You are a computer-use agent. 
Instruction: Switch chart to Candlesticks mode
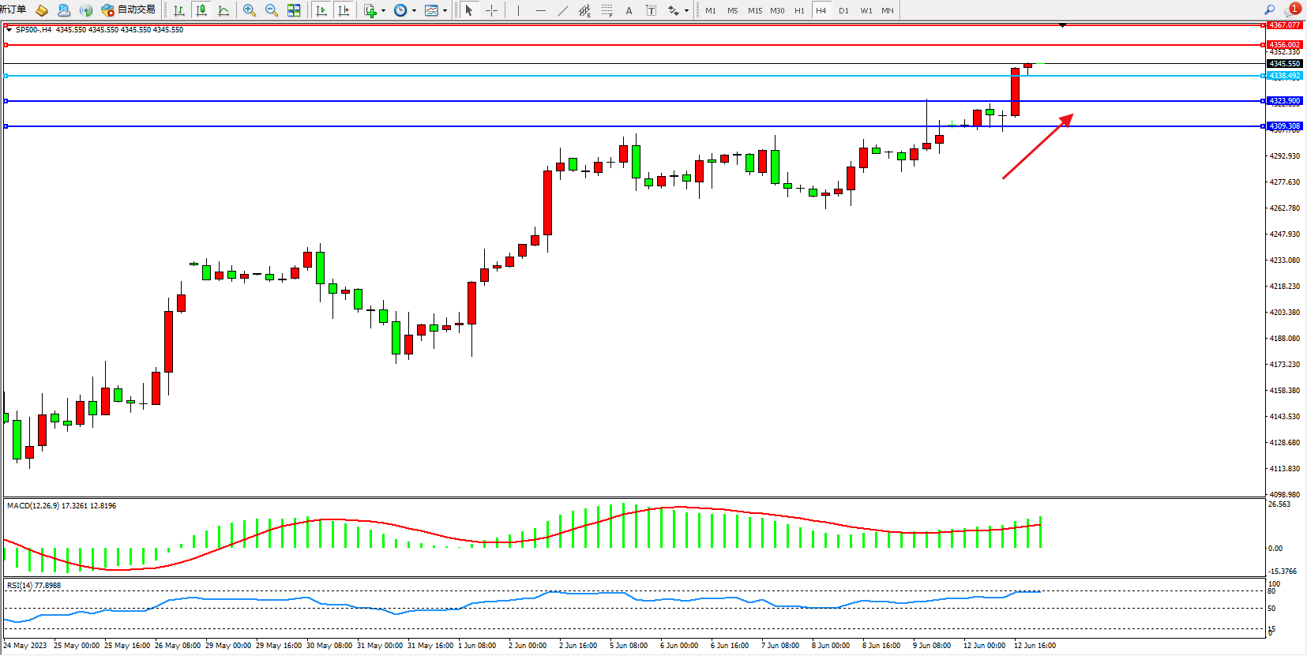[201, 10]
